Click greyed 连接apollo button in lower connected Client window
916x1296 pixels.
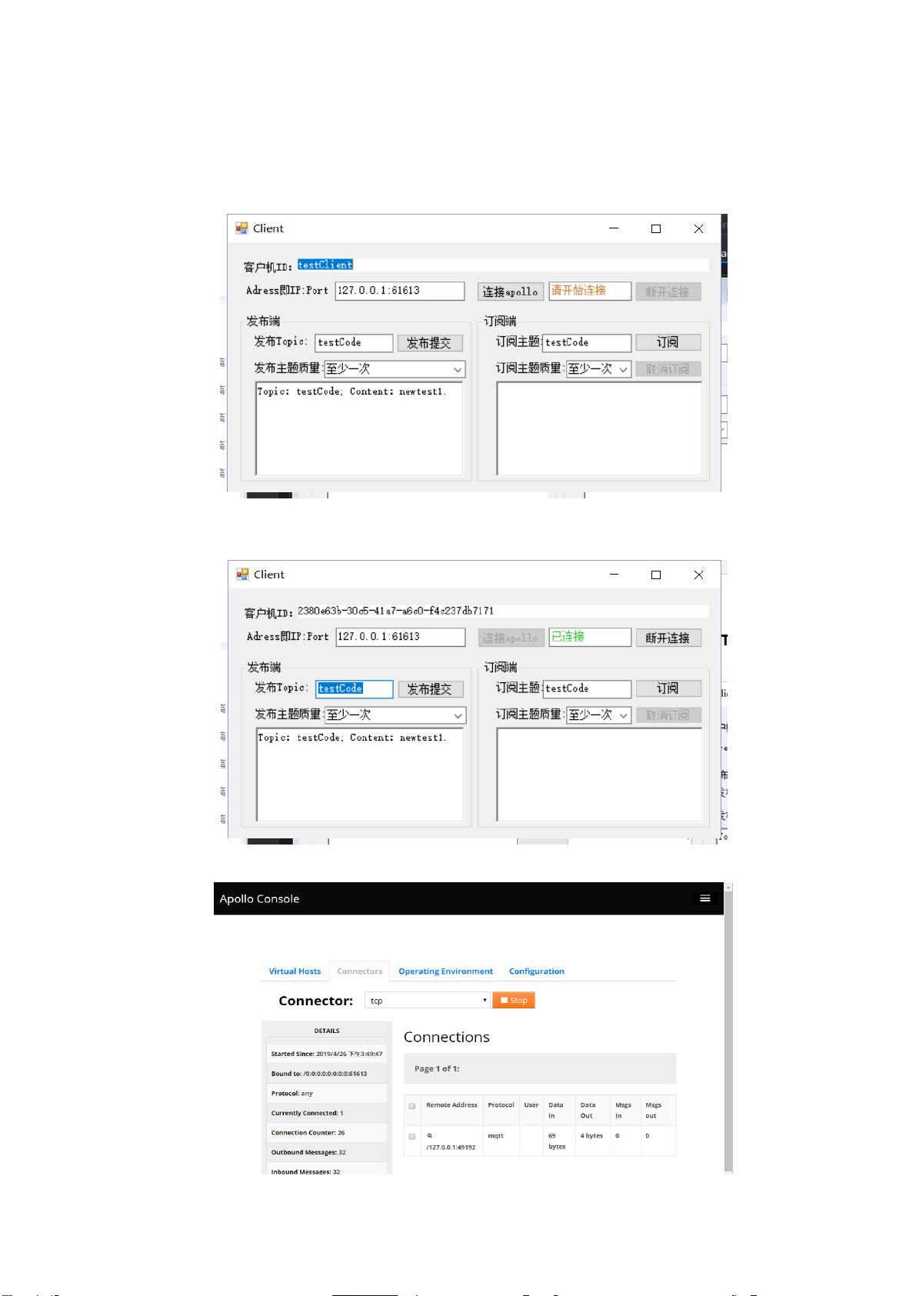(511, 638)
